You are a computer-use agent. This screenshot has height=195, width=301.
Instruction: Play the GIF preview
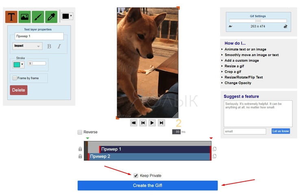[152, 123]
